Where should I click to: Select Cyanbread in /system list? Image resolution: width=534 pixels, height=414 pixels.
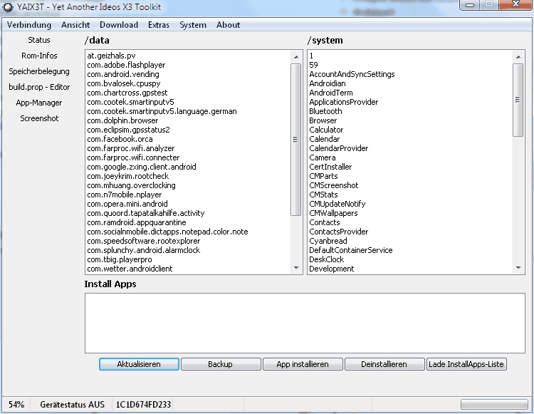click(328, 241)
